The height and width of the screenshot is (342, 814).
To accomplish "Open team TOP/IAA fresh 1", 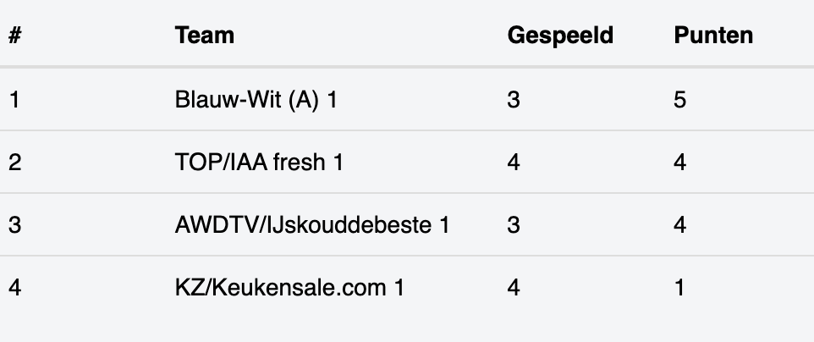I will click(259, 163).
